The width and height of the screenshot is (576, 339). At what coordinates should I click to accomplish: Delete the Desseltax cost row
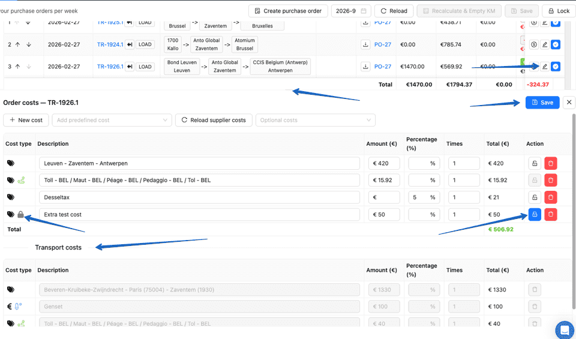[x=551, y=197]
